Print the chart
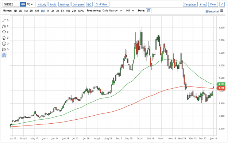Viewport: 228px width, 143px height. 203,4
